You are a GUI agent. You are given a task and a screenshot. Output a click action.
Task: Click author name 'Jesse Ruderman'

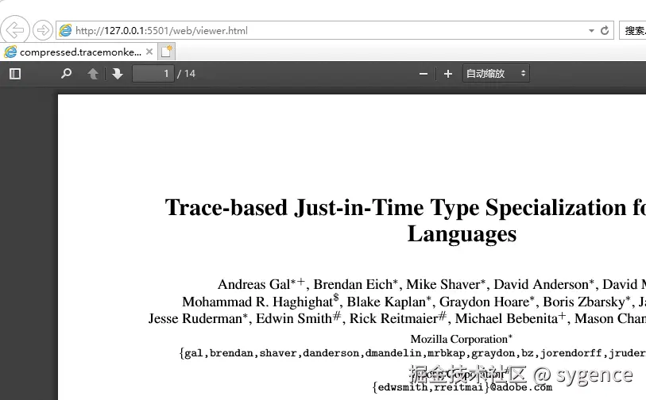click(x=195, y=318)
